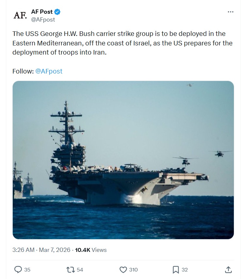This screenshot has width=241, height=279.
Task: Click the blue verified badge
Action: [57, 12]
